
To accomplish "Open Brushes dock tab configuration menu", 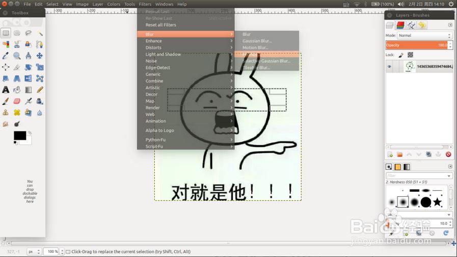I will point(450,167).
